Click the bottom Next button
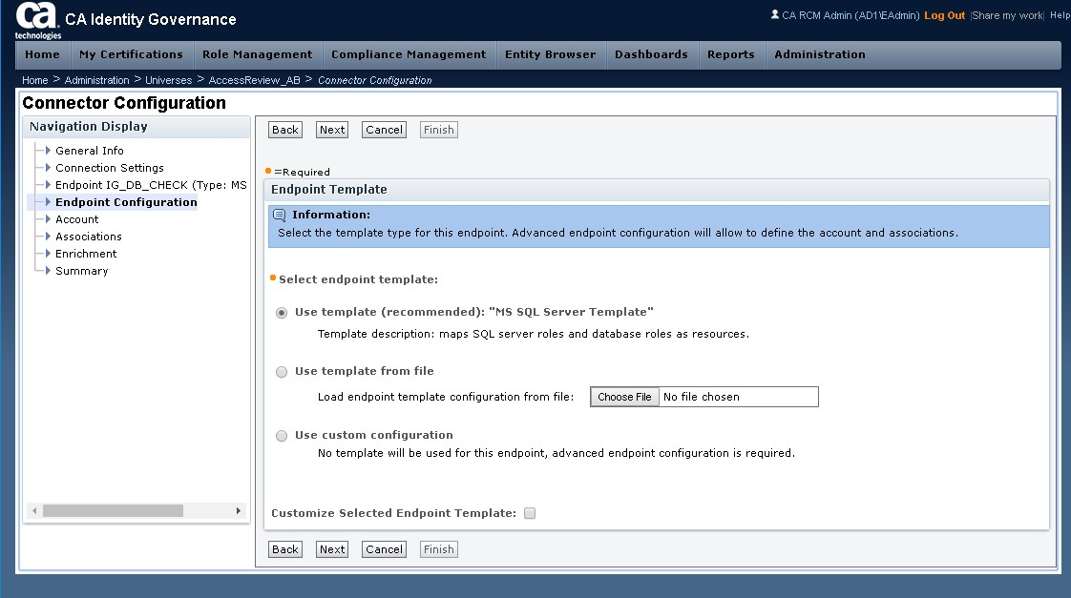The width and height of the screenshot is (1071, 598). (332, 549)
